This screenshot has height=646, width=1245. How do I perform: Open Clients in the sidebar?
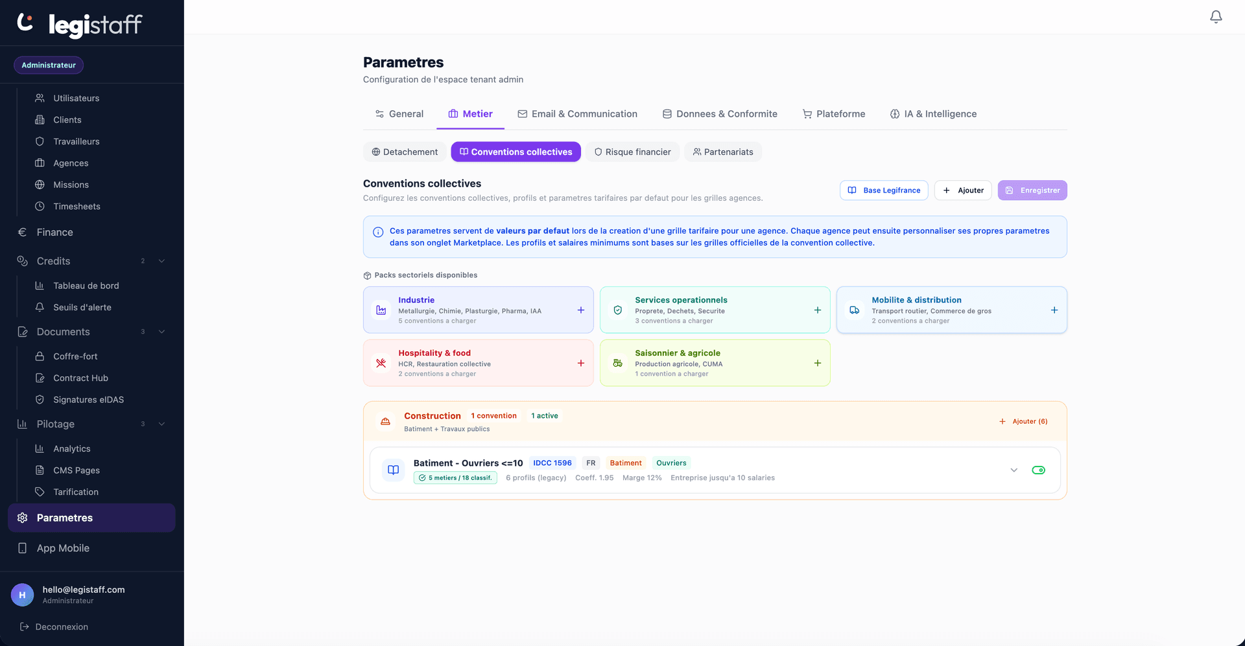pyautogui.click(x=67, y=120)
